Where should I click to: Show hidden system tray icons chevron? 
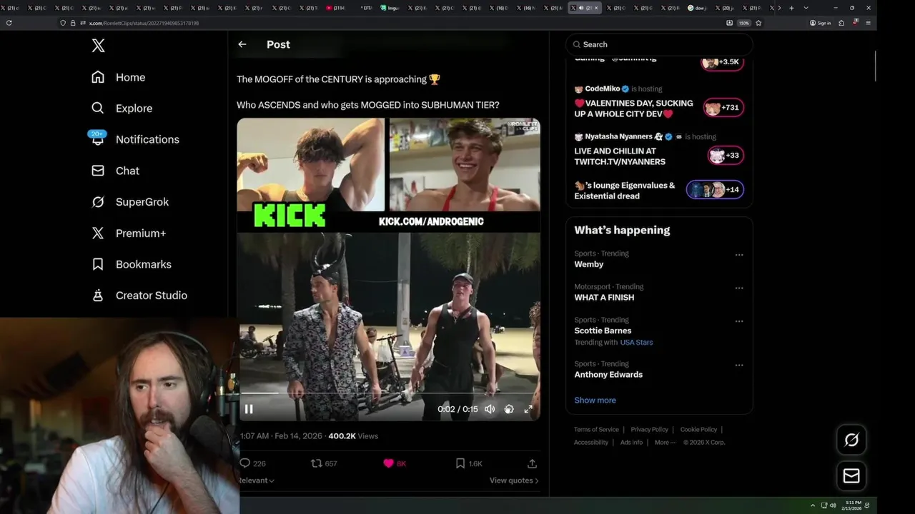tap(813, 505)
